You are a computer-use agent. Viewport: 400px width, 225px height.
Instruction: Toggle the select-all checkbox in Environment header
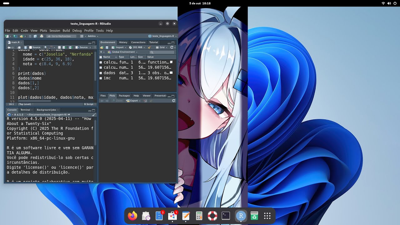coord(101,57)
